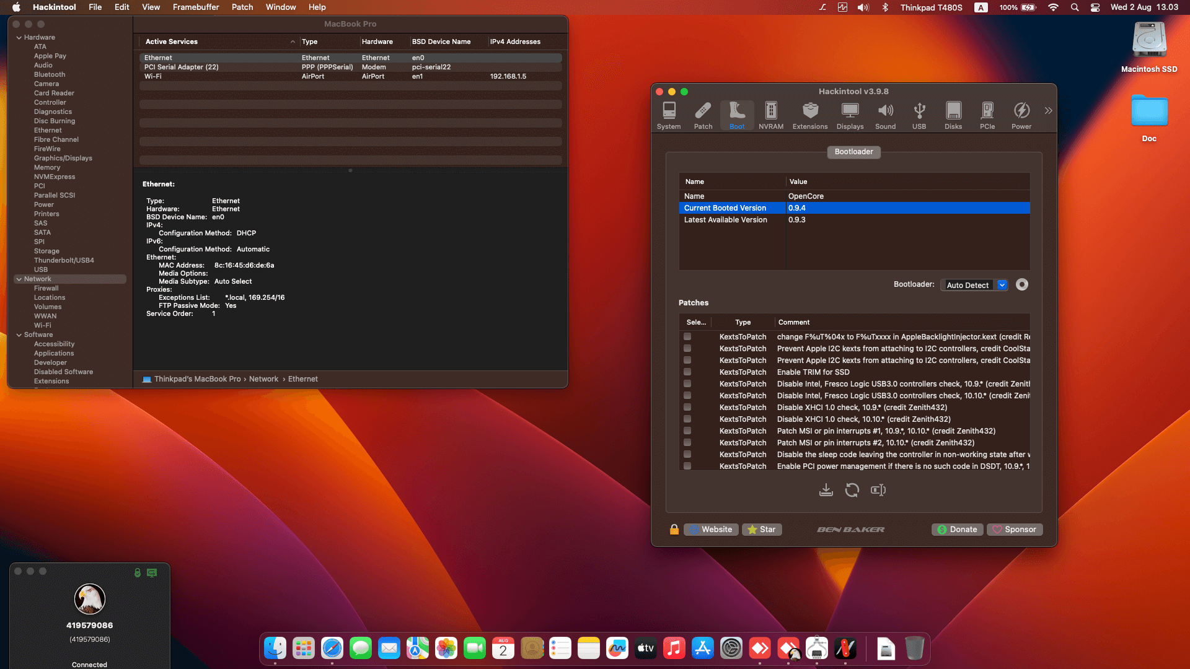The width and height of the screenshot is (1190, 669).
Task: Select the Boot tool icon
Action: click(x=737, y=115)
